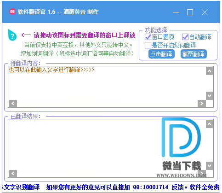Click down arrow of 已翻译结果 scrollbar
The height and width of the screenshot is (193, 222).
tap(209, 166)
